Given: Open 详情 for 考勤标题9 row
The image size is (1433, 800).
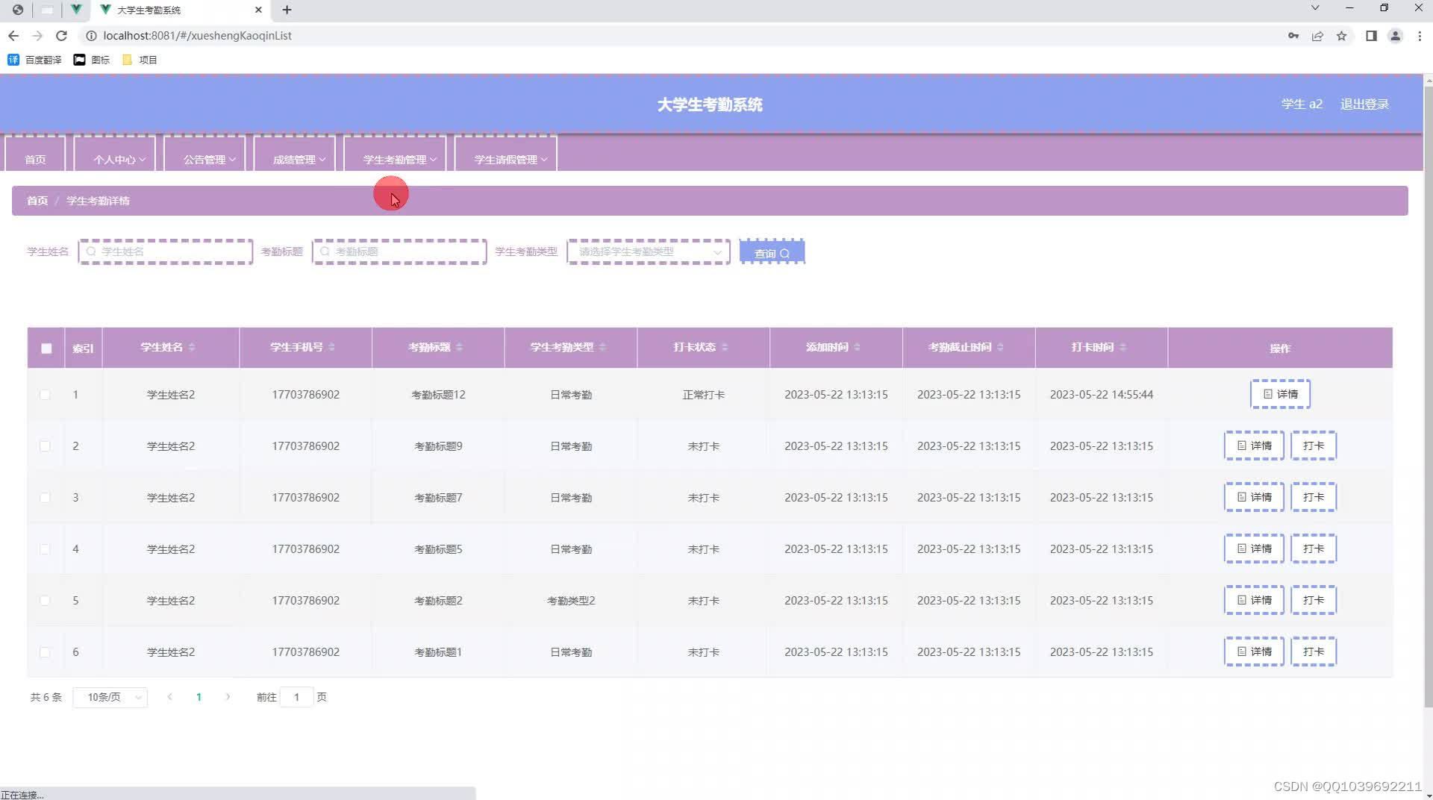Looking at the screenshot, I should 1254,446.
